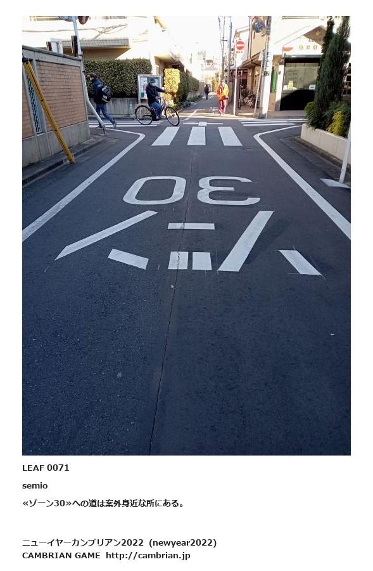Select the ニューイヤーカンブリアン2022 tree title
The image size is (373, 571).
(x=83, y=542)
